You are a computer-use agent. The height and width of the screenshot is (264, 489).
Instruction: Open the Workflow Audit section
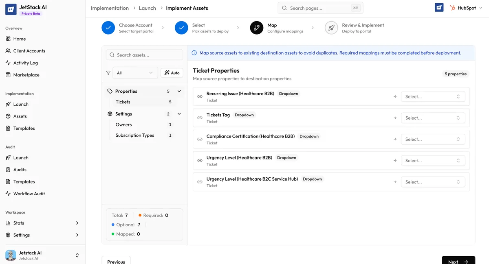click(29, 193)
